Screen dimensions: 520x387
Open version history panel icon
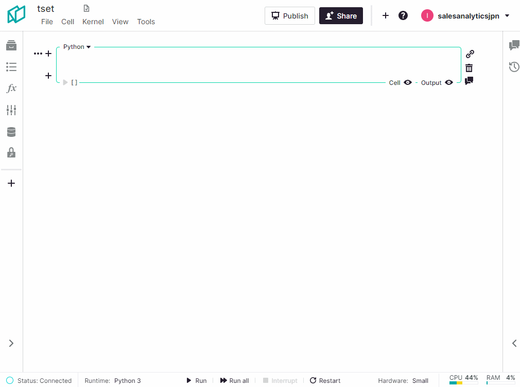coord(514,67)
